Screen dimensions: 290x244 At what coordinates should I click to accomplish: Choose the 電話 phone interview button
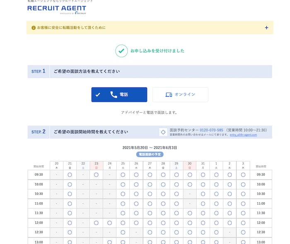click(x=119, y=94)
